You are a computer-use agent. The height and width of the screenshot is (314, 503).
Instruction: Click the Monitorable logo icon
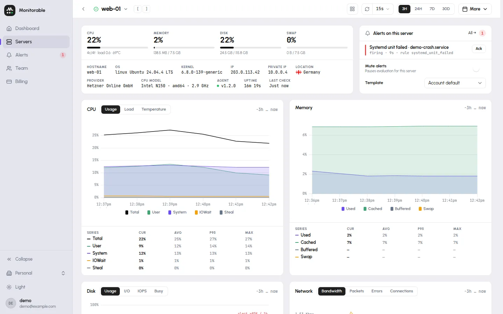[10, 10]
